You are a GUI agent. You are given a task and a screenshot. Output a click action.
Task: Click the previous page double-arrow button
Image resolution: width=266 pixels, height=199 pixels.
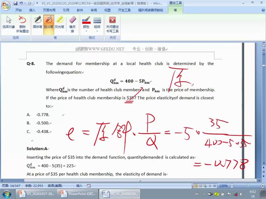(264, 167)
